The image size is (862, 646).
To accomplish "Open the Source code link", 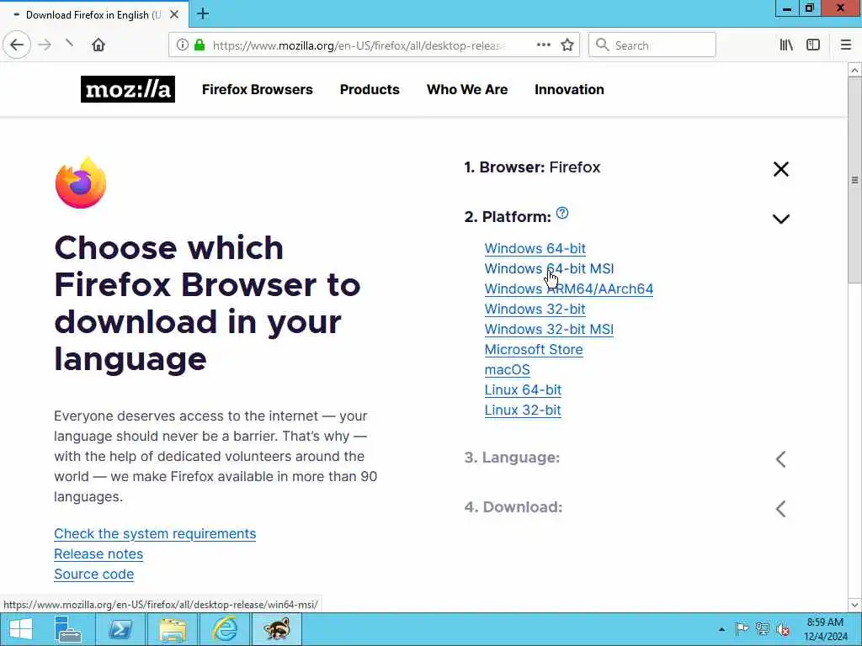I will pyautogui.click(x=94, y=574).
